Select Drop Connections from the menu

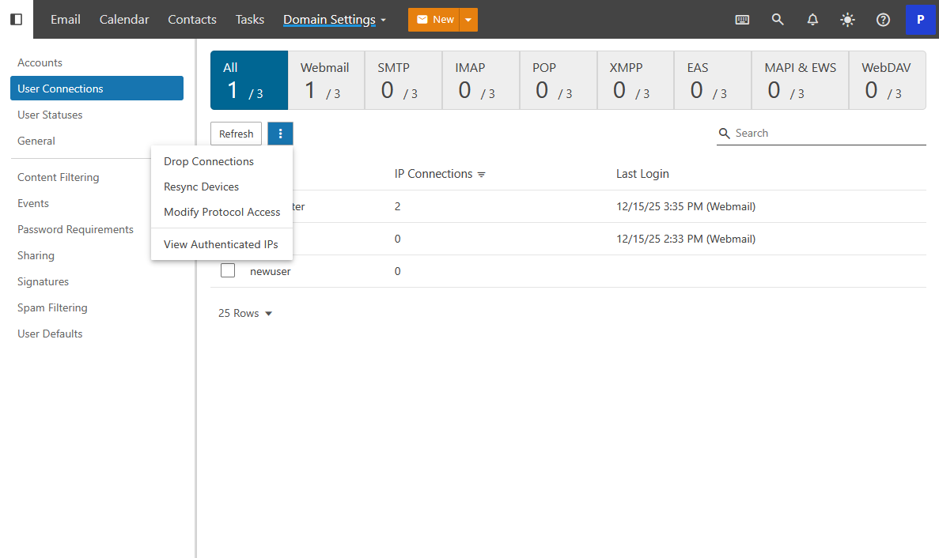pos(209,161)
